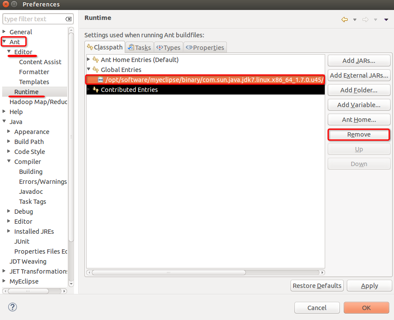Viewport: 394px width, 320px height.
Task: Click the Add External JARs button
Action: click(x=358, y=75)
